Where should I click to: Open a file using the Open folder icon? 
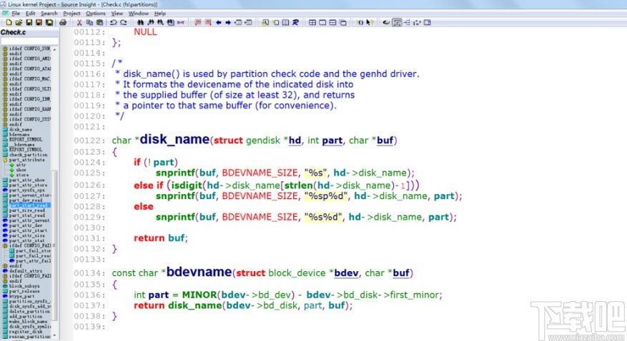(x=19, y=23)
